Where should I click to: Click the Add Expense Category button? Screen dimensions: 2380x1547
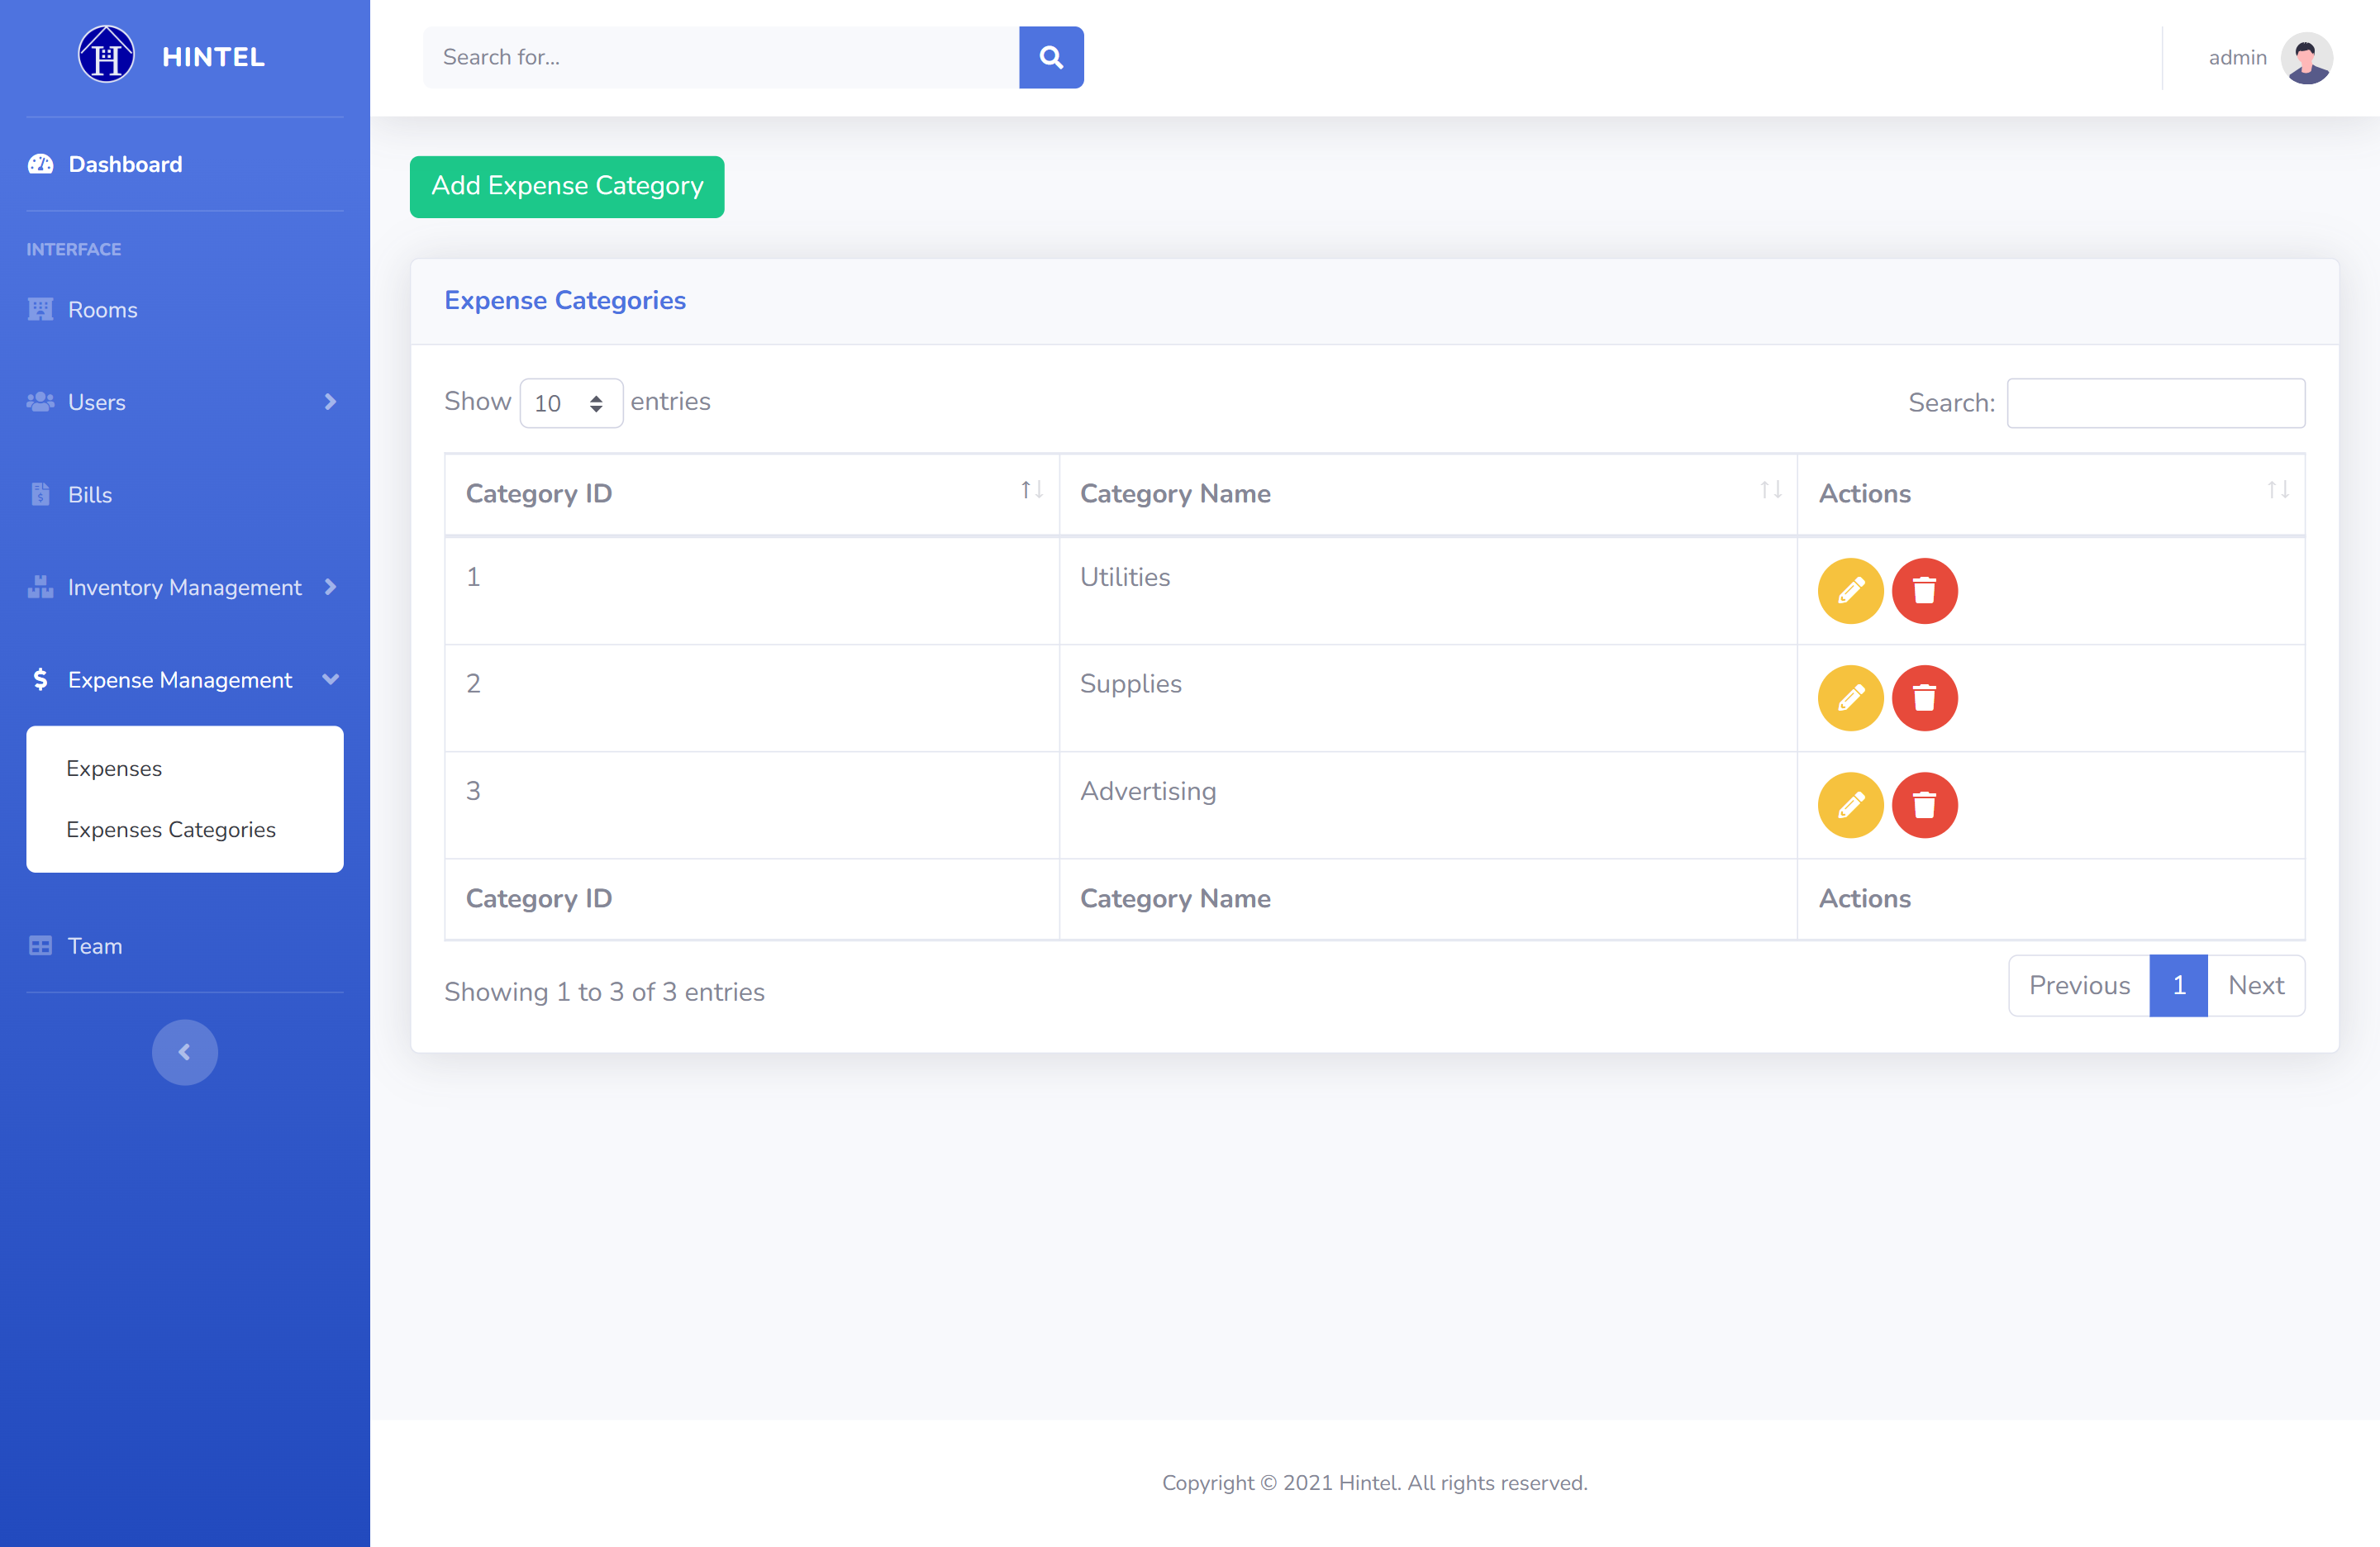pos(566,186)
